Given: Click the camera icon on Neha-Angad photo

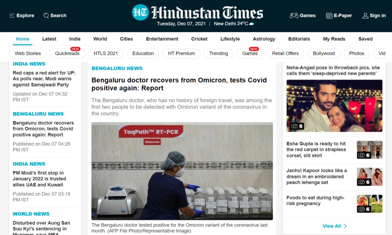Looking at the screenshot, I should [294, 126].
